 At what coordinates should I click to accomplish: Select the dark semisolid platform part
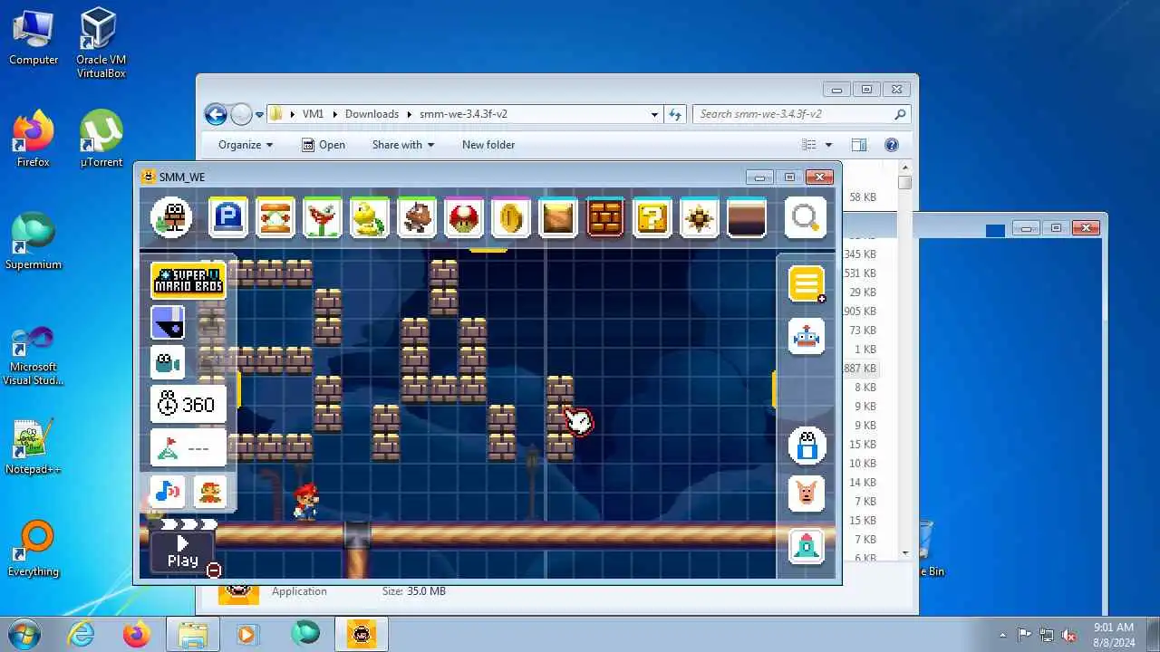coord(747,217)
